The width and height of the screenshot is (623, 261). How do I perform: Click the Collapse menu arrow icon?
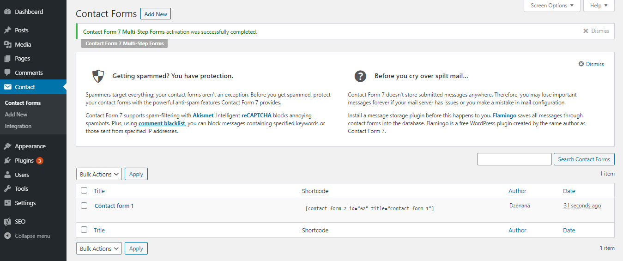click(x=7, y=236)
